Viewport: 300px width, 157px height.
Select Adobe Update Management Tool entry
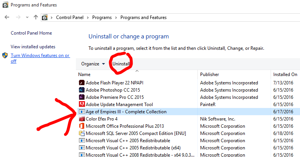tap(119, 105)
